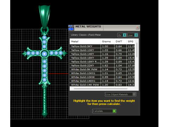
Task: Click the Library: Classic - (Fast)-Metal label
Action: point(86,35)
